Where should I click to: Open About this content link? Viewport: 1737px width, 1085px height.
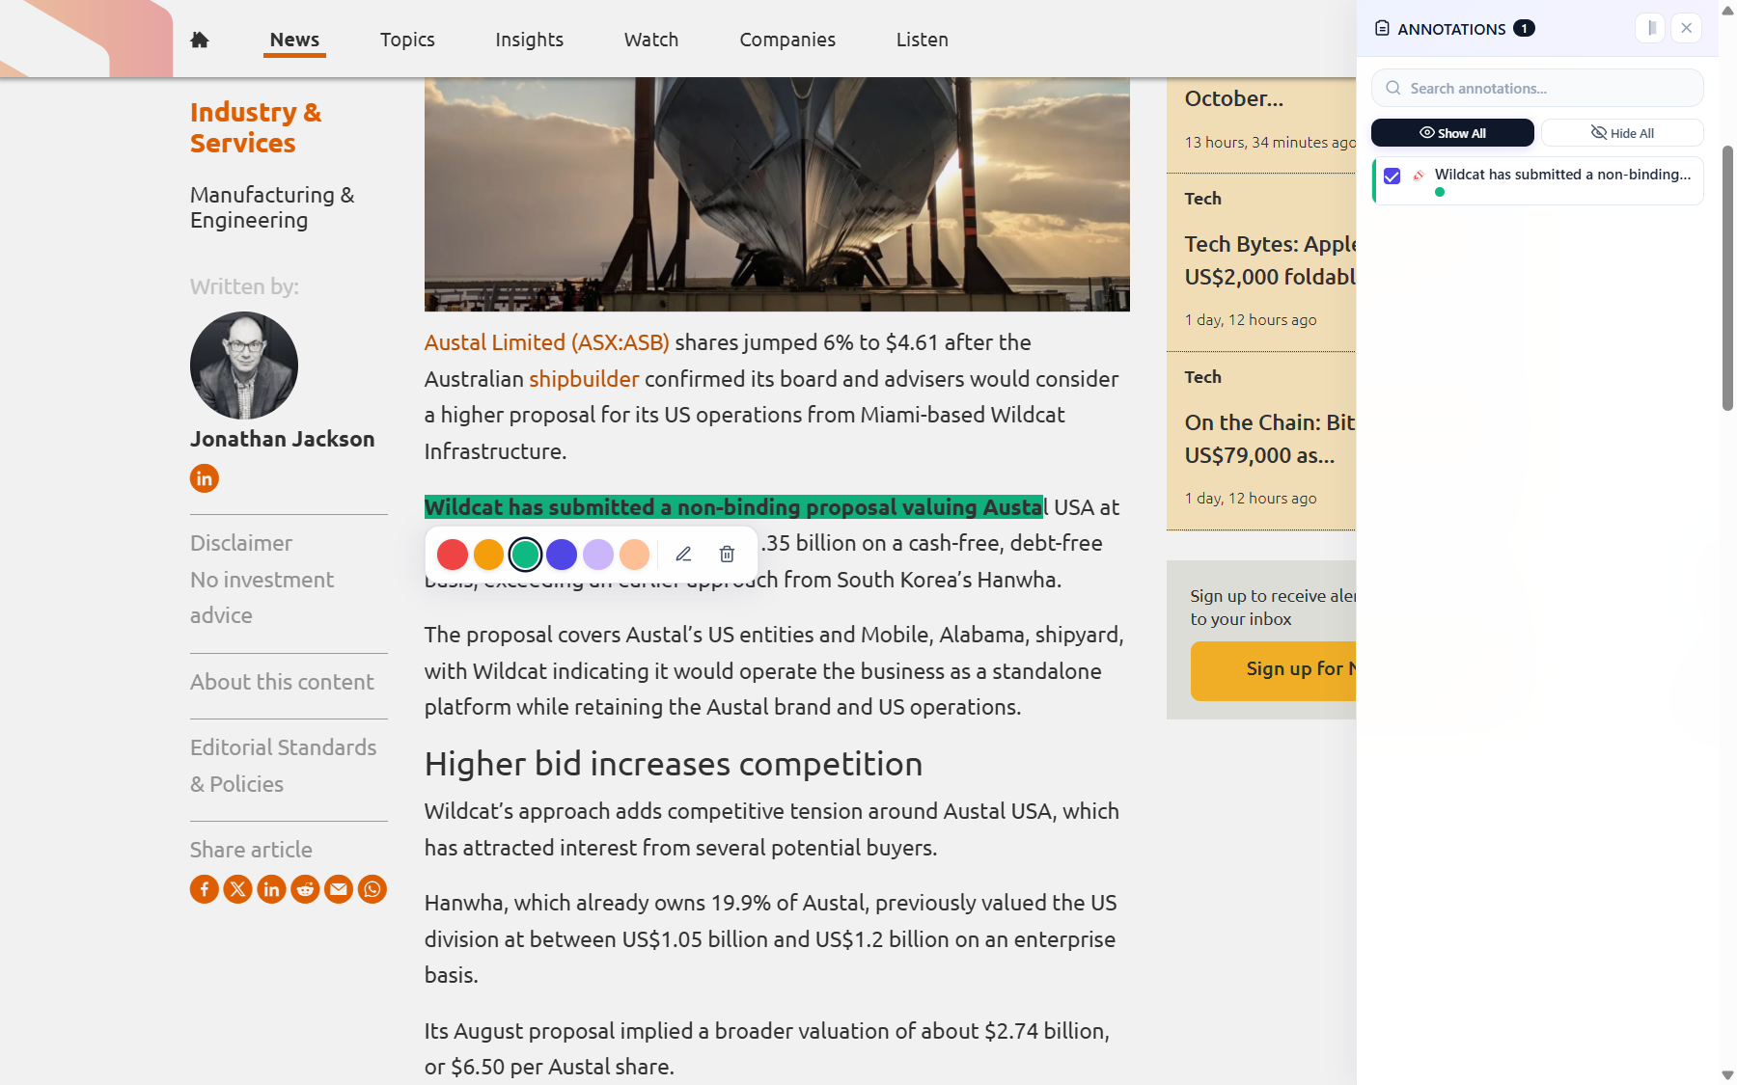282,682
